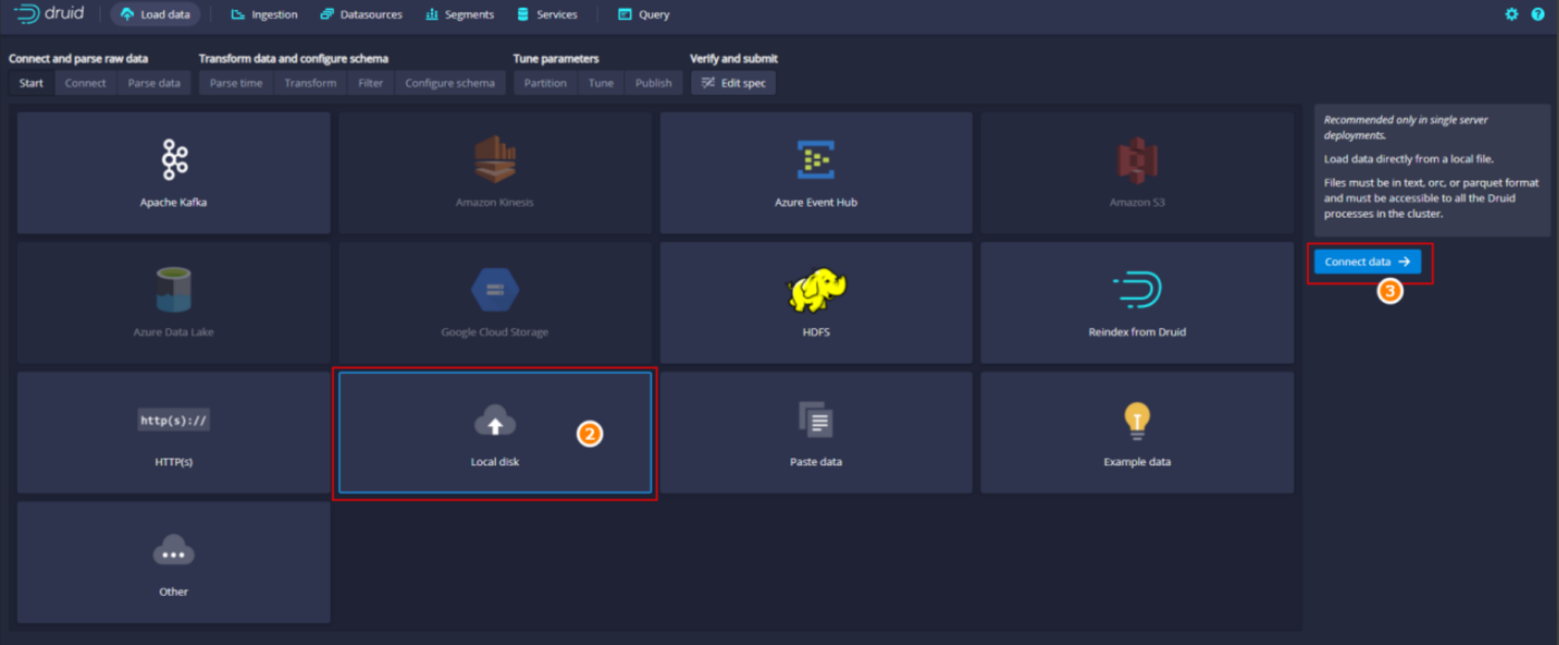1559x645 pixels.
Task: Select the Azure Data Lake icon
Action: pyautogui.click(x=173, y=289)
